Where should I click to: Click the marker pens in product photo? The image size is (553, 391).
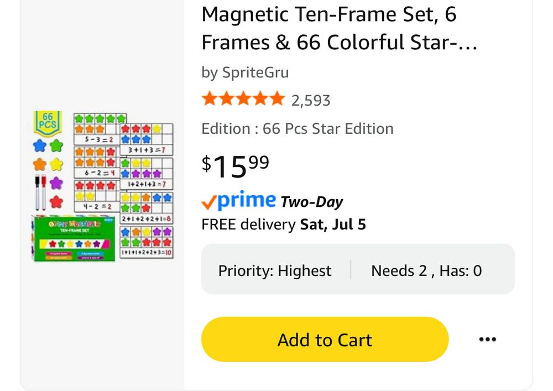tap(40, 192)
